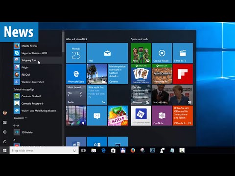
Task: Open Task View on the taskbar
Action: coord(83,150)
